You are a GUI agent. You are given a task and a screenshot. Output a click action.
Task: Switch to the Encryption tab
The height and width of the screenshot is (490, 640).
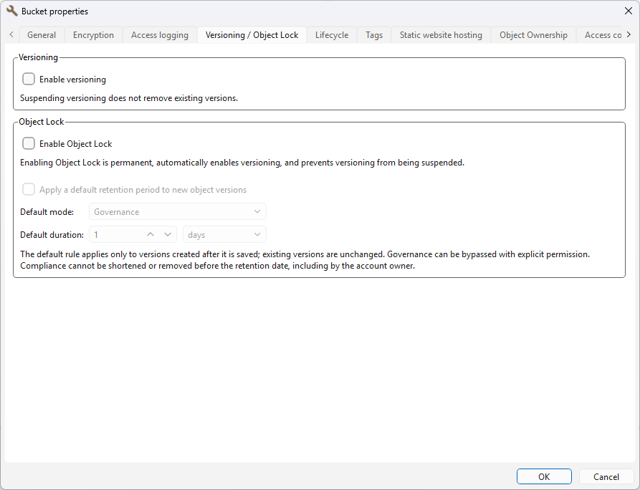coord(93,35)
